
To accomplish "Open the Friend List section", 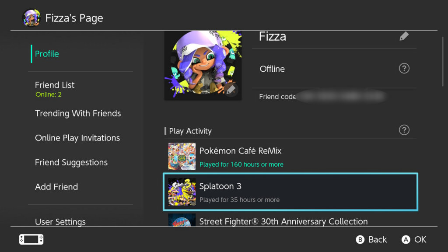I will tap(55, 85).
